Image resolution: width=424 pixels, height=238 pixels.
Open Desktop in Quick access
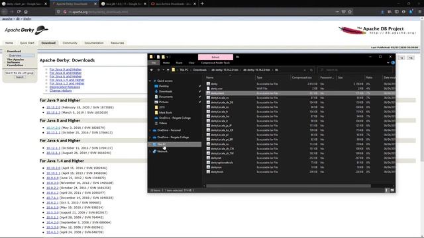pos(164,86)
